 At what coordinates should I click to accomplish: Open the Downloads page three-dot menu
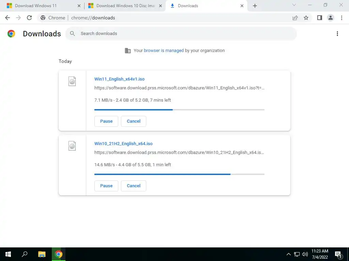[337, 34]
